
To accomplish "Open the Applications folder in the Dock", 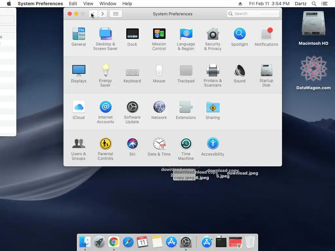I will 207,242.
